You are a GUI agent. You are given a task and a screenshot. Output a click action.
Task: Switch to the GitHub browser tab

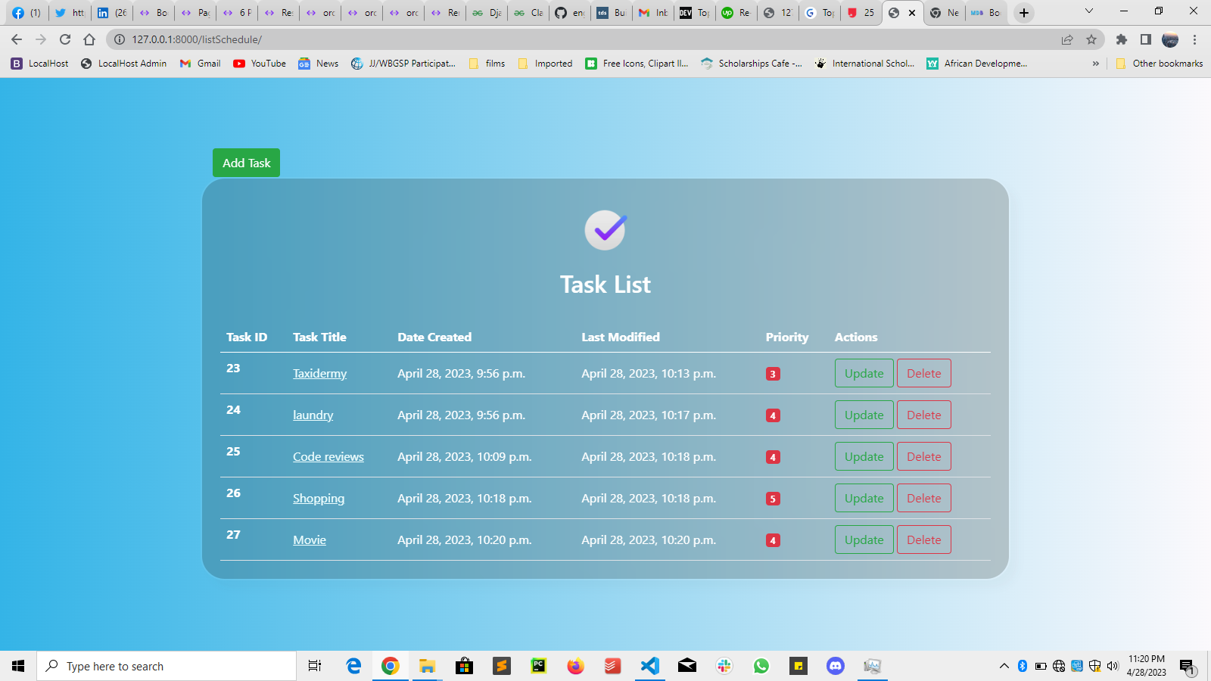(568, 13)
